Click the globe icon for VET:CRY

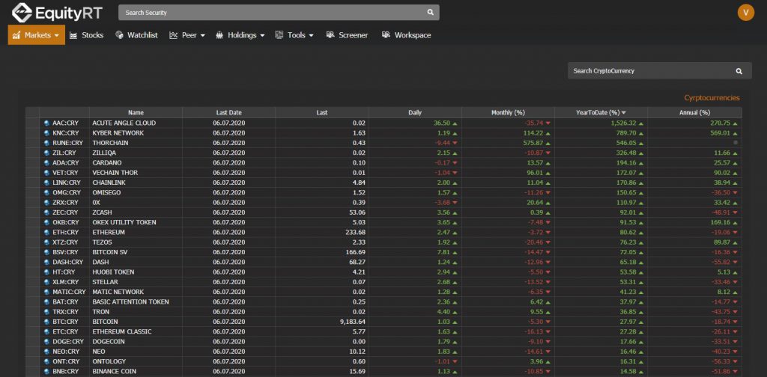[x=46, y=173]
